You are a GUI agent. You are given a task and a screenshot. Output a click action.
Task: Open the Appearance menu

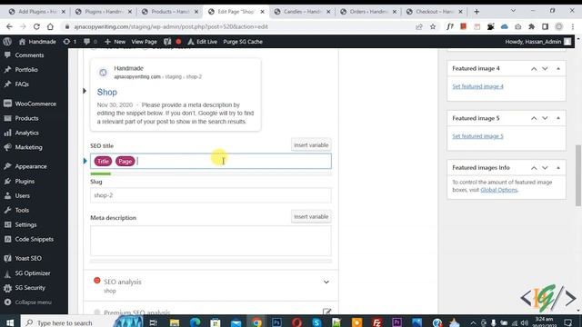[x=31, y=166]
